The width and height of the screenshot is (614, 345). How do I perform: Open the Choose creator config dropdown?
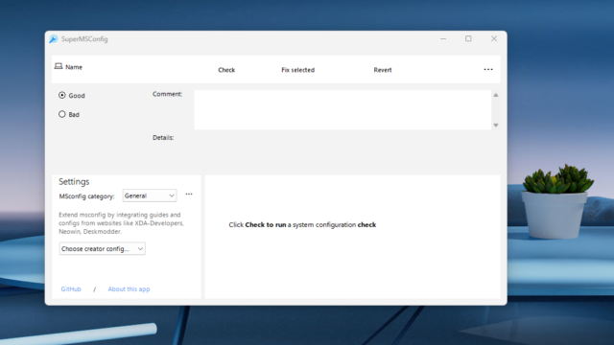[103, 249]
